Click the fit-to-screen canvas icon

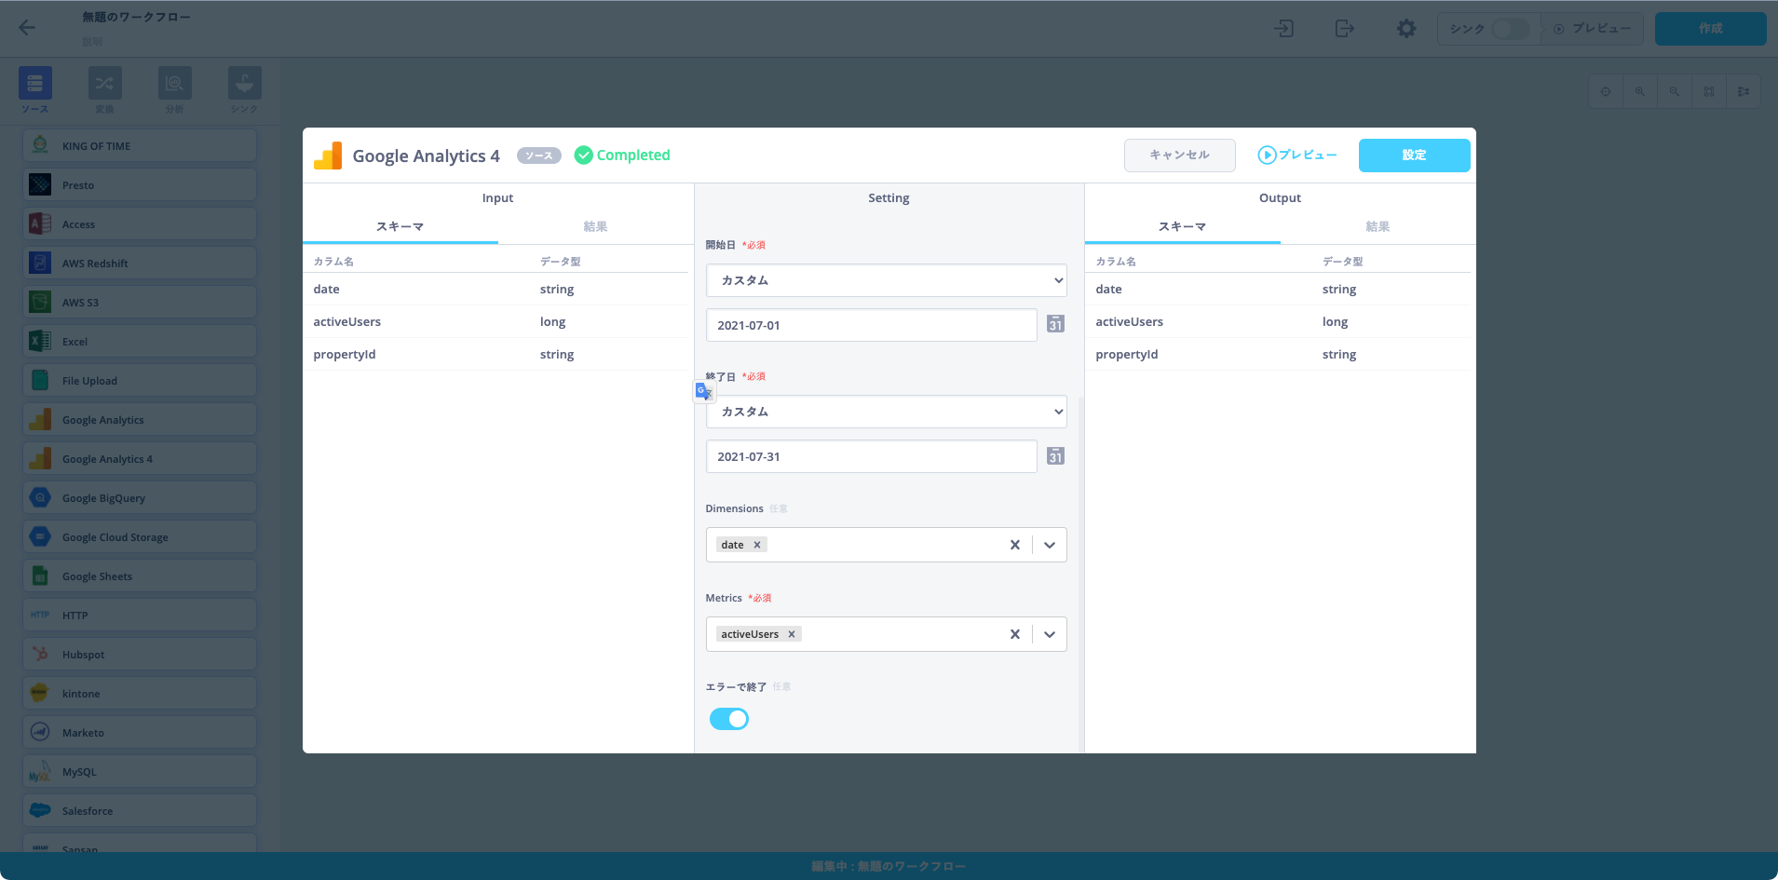(1709, 91)
